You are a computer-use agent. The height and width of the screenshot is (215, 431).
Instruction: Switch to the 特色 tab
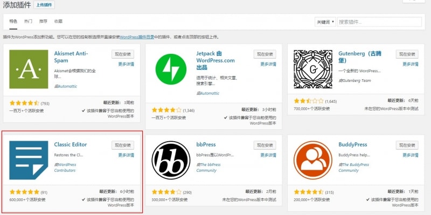pos(13,22)
